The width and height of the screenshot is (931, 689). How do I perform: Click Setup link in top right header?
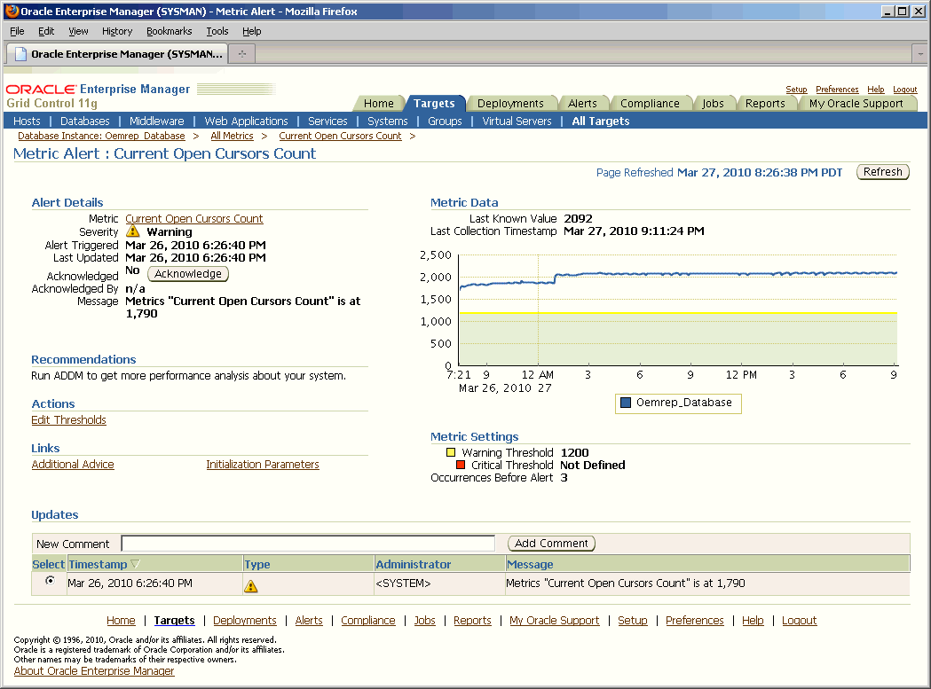pos(796,90)
